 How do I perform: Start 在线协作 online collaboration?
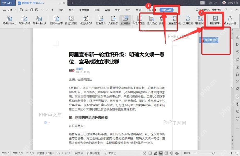200,20
